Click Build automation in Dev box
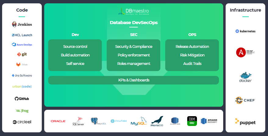The width and height of the screenshot is (268, 136). pyautogui.click(x=75, y=55)
